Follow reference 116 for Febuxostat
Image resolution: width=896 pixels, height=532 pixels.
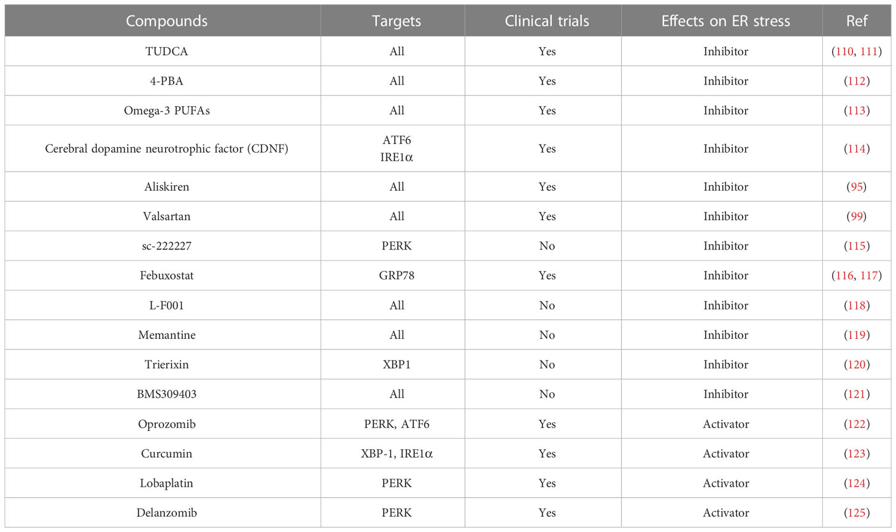point(844,276)
